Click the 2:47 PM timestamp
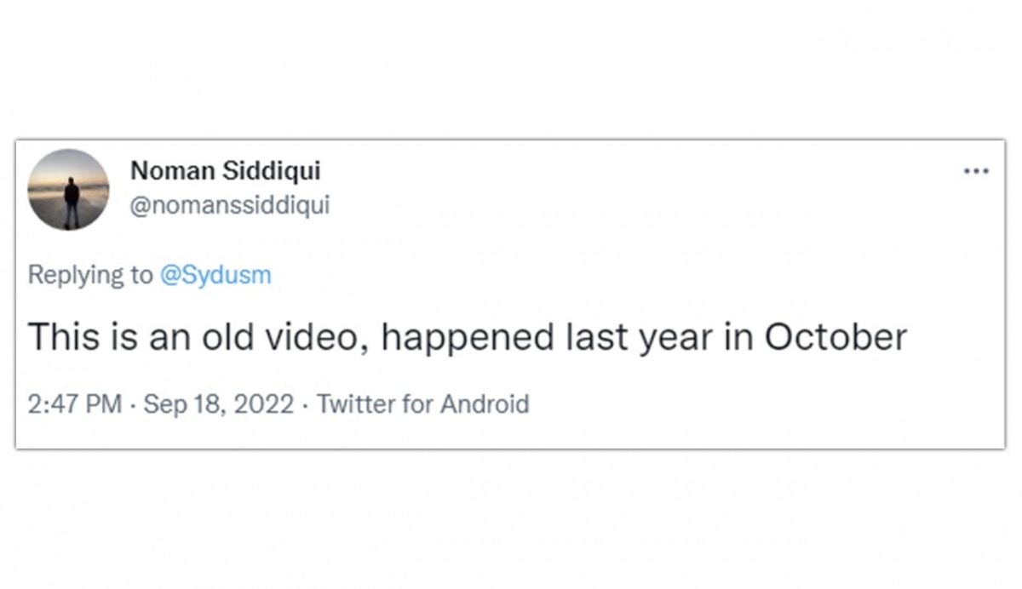 point(75,403)
